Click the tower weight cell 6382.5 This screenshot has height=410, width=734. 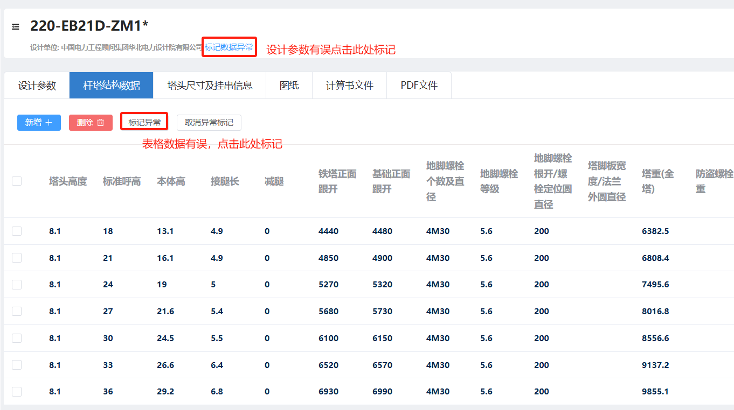(x=655, y=231)
